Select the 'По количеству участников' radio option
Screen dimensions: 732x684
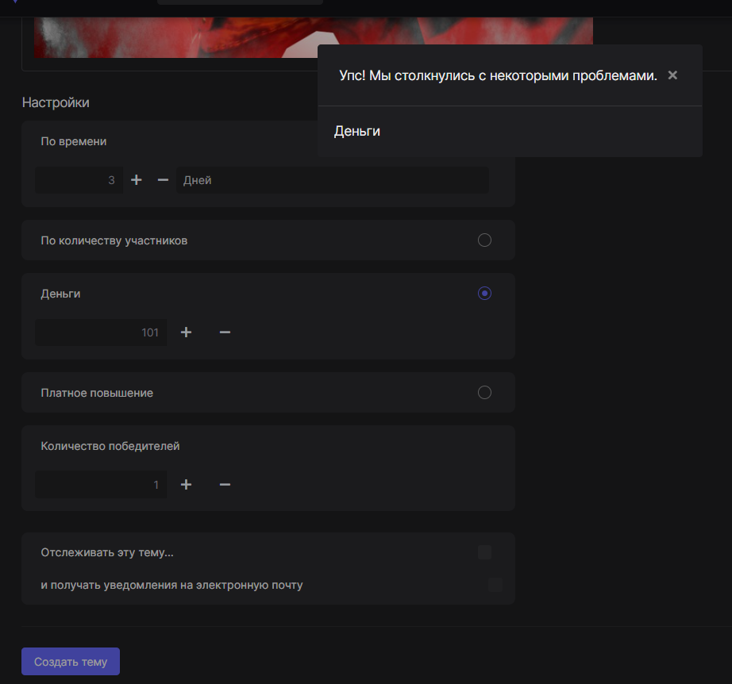coord(484,240)
